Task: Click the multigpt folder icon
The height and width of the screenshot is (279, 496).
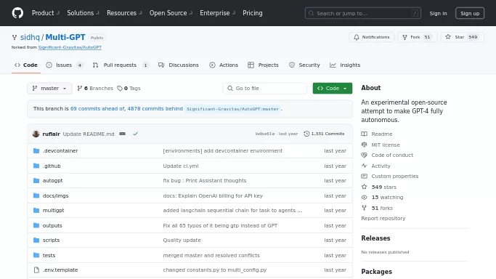Action: click(x=36, y=211)
